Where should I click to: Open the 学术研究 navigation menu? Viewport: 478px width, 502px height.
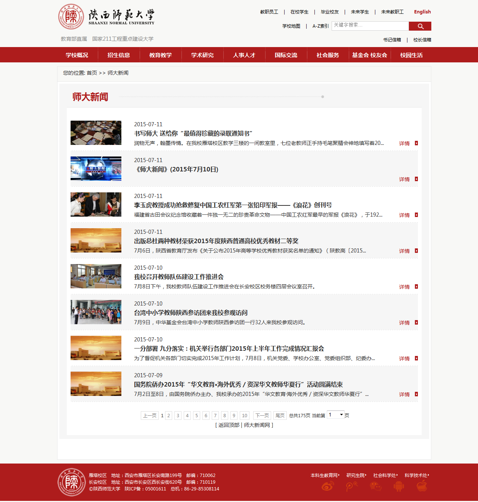pyautogui.click(x=202, y=55)
